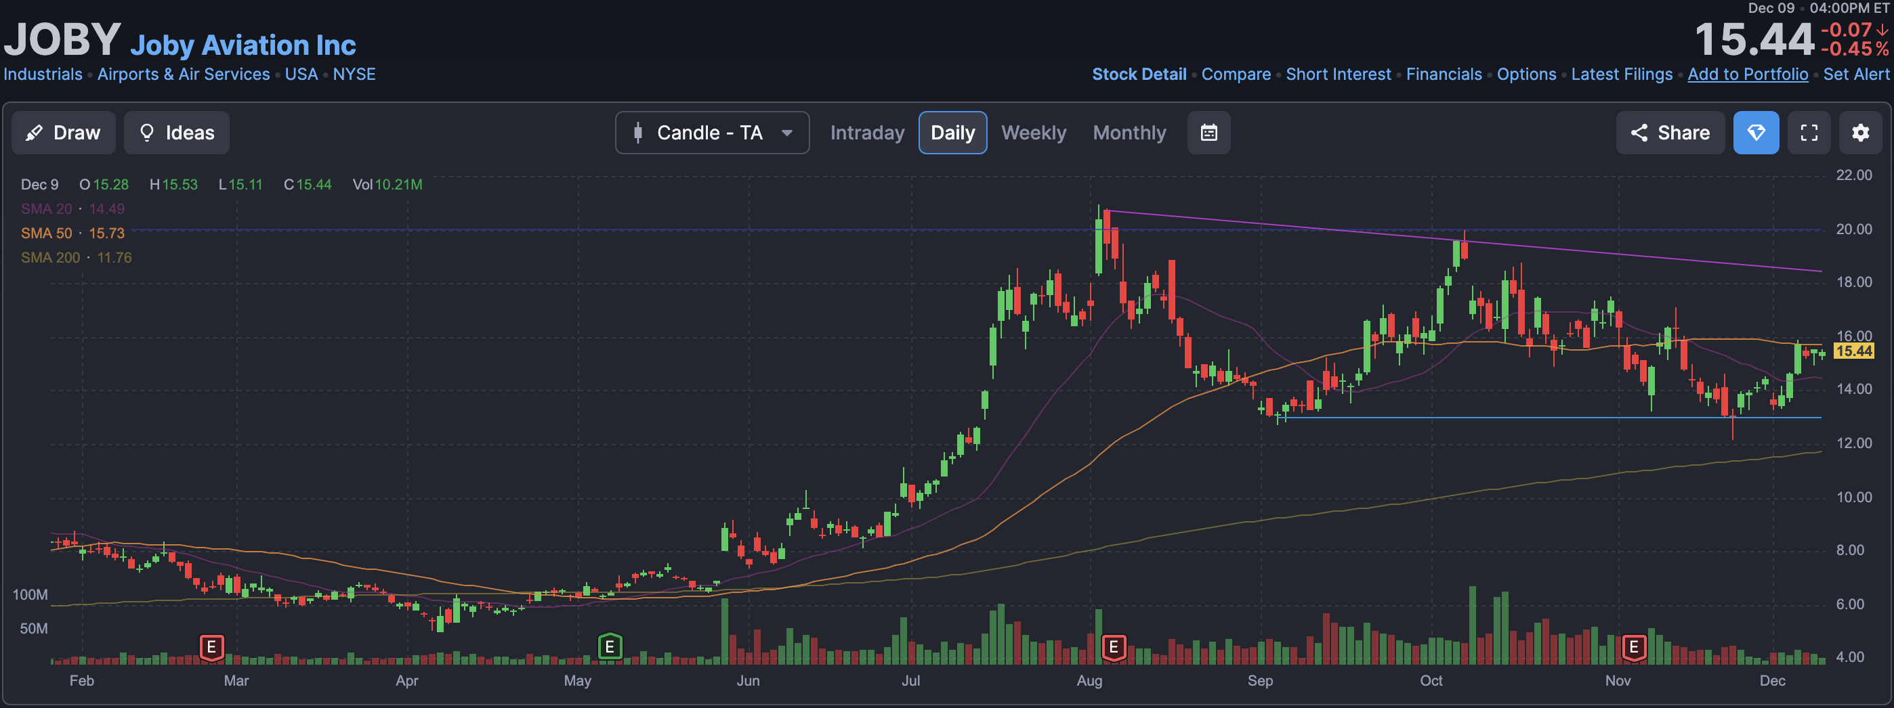
Task: Click the February earnings E marker
Action: click(x=212, y=647)
